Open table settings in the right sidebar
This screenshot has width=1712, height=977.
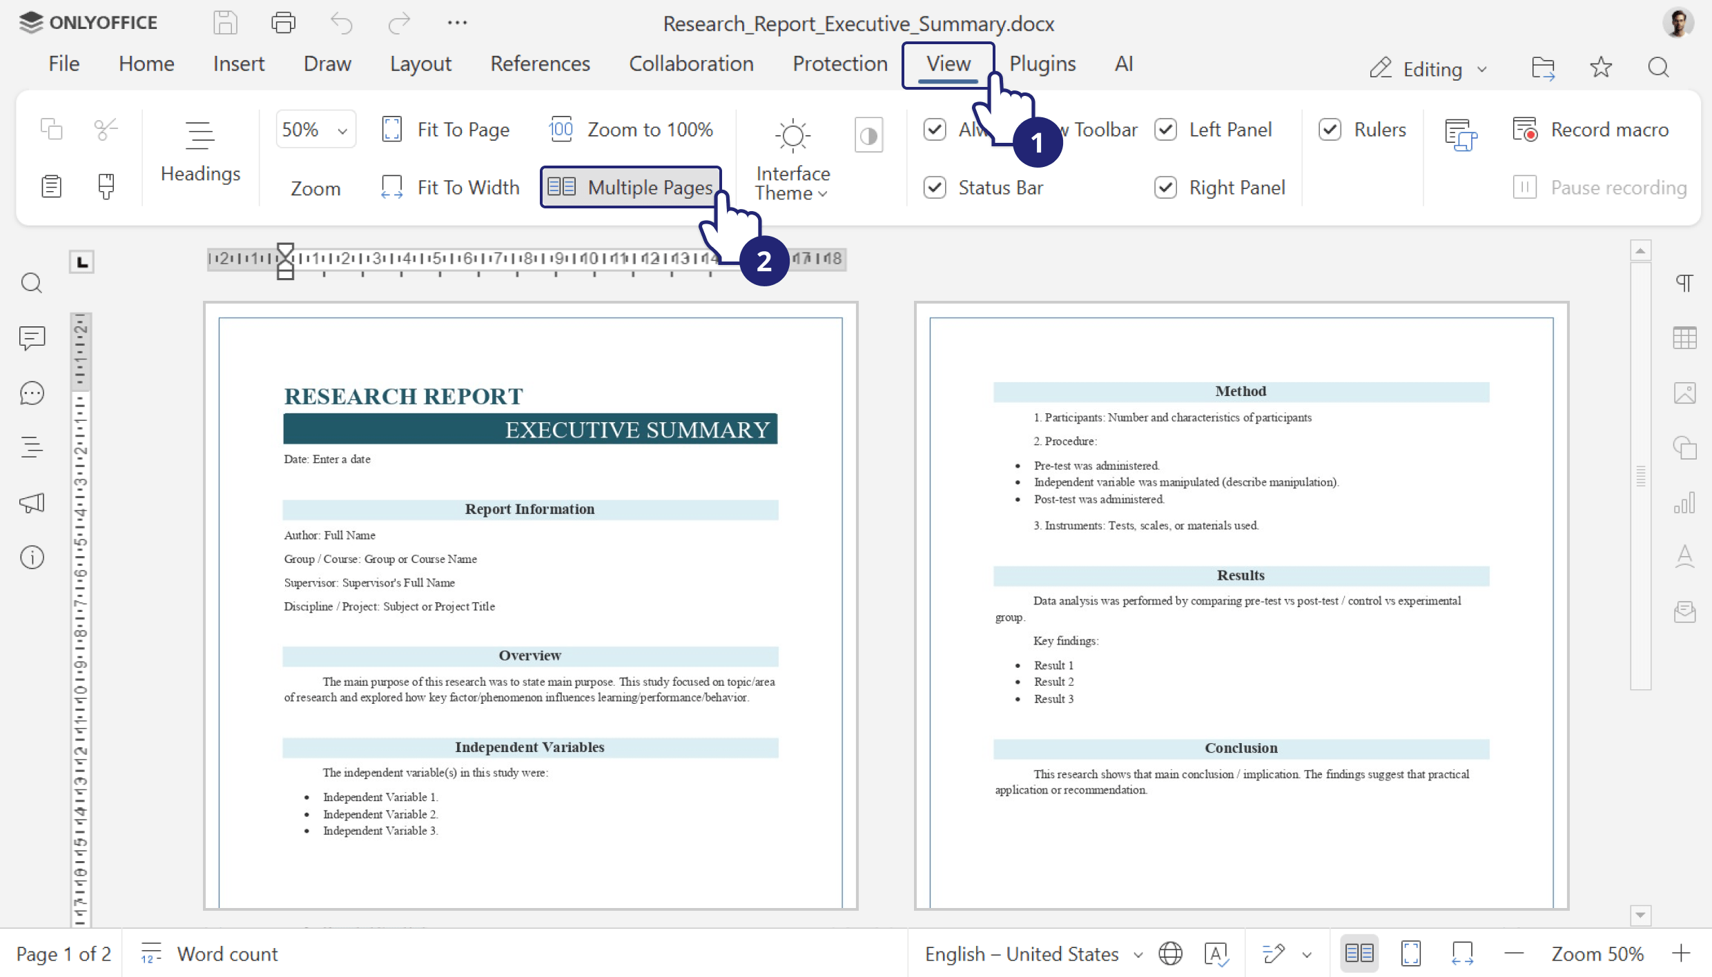(1685, 337)
